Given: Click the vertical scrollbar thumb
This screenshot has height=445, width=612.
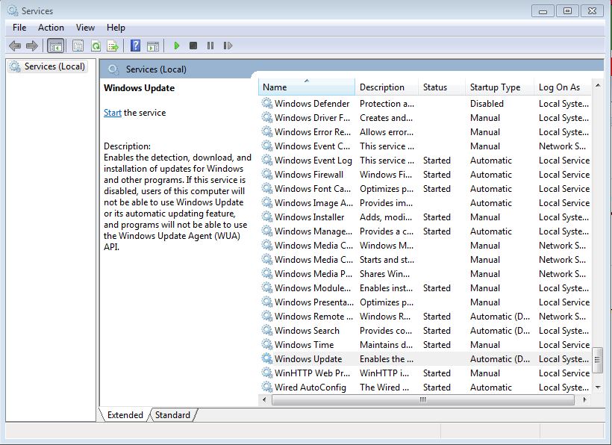Looking at the screenshot, I should coord(597,361).
